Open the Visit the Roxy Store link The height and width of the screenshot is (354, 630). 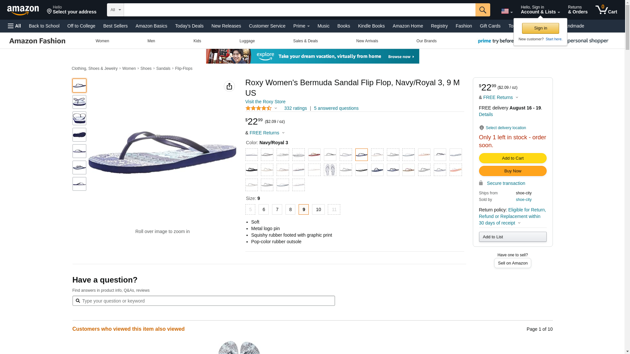pos(265,102)
